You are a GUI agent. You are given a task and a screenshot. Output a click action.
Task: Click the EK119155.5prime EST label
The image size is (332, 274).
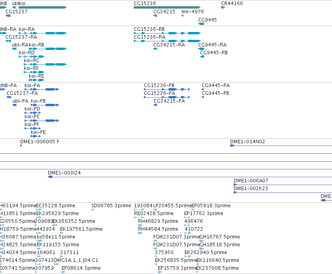pyautogui.click(x=58, y=245)
